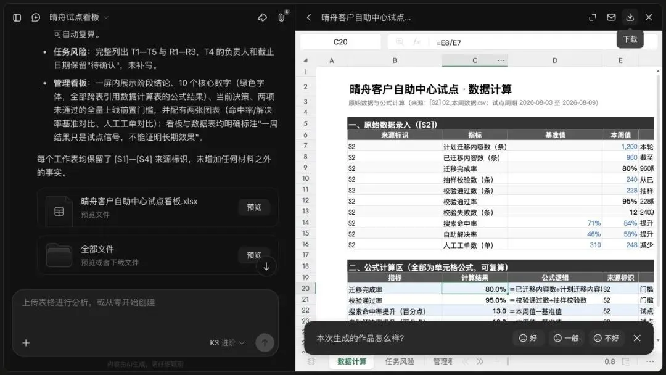Click the minus zoom-out control in bottom bar

pyautogui.click(x=496, y=361)
